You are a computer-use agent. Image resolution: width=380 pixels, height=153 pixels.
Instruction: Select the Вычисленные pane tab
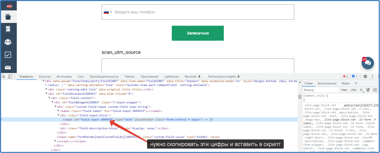tap(327, 83)
